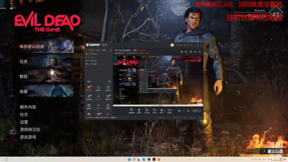The height and width of the screenshot is (162, 288).
Task: Open the orange highlighted toolbox tool
Action: 89,88
